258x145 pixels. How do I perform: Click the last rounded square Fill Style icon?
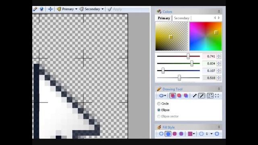coord(217,134)
